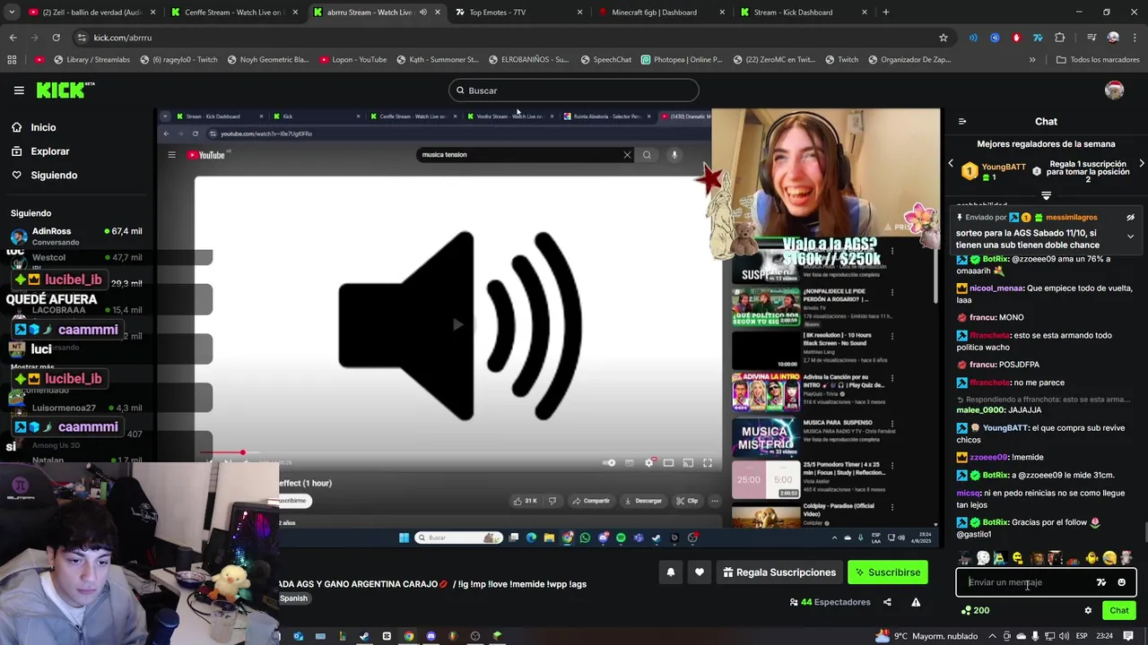This screenshot has width=1148, height=645.
Task: Hide the pinned message with eye icon
Action: [x=1130, y=218]
